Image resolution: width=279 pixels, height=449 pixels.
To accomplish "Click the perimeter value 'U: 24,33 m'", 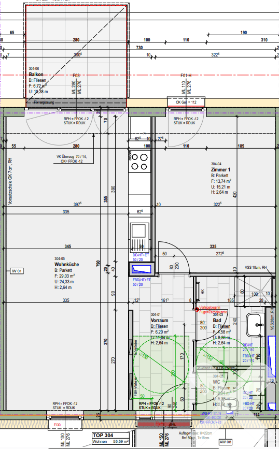I will (64, 282).
